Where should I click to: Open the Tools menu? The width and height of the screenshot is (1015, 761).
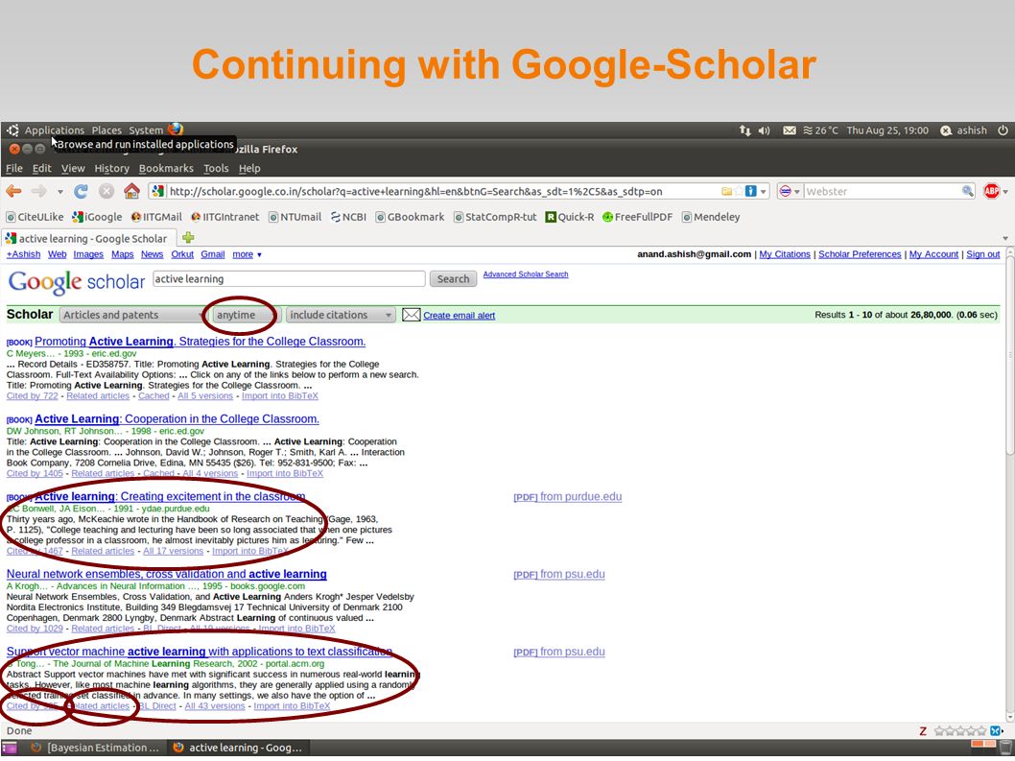tap(216, 168)
